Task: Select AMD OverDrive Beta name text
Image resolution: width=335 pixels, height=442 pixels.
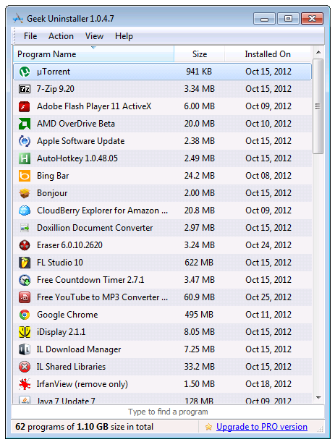Action: point(75,124)
